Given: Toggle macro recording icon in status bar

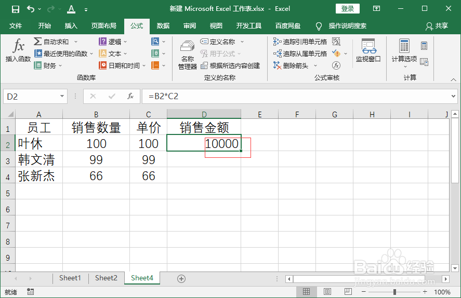Looking at the screenshot, I should [x=30, y=292].
